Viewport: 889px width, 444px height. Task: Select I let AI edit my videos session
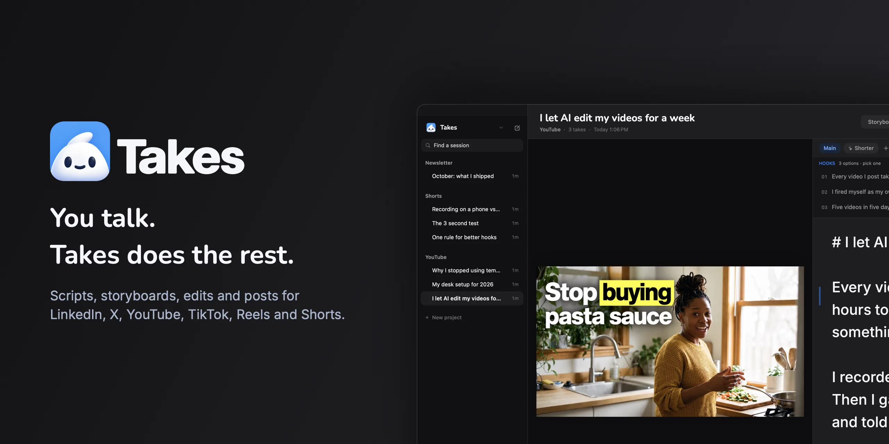click(472, 298)
